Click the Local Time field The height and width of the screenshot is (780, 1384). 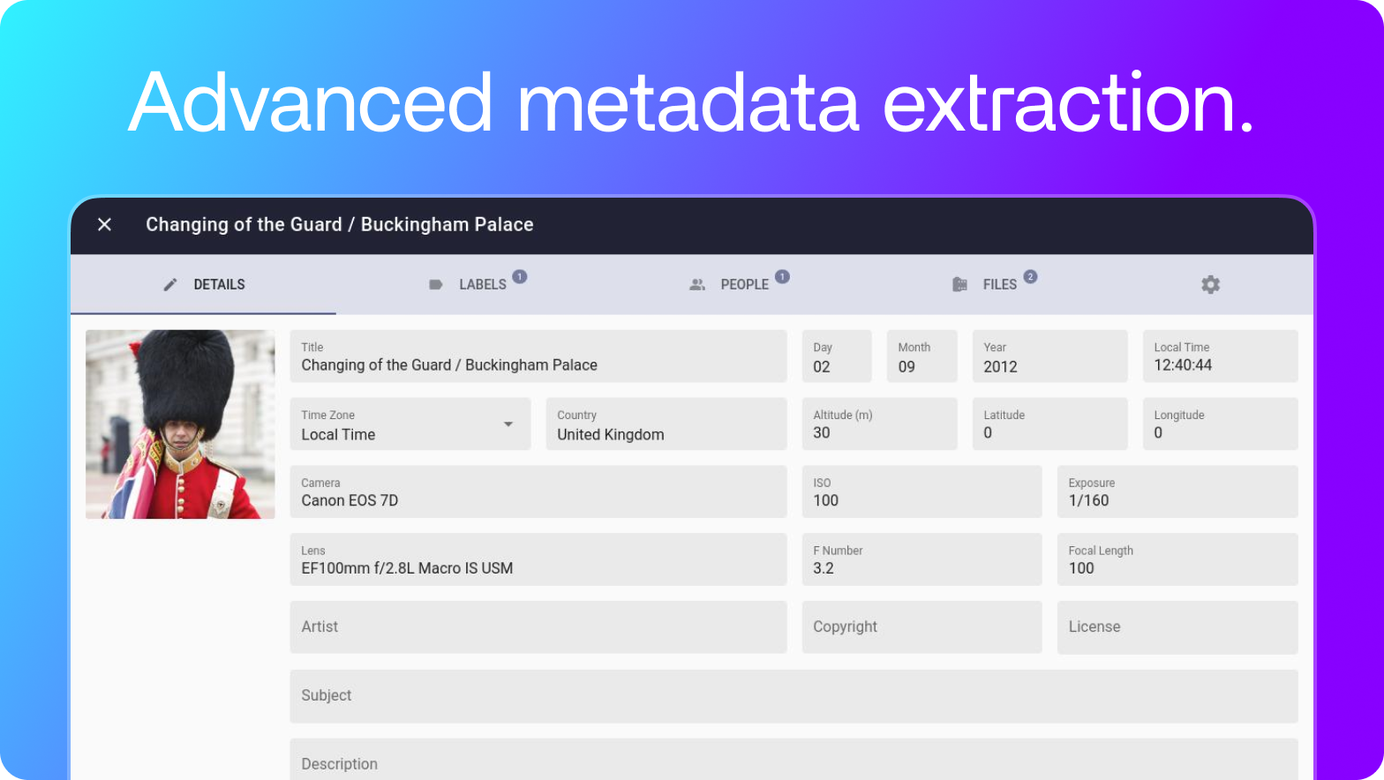[x=1219, y=356]
